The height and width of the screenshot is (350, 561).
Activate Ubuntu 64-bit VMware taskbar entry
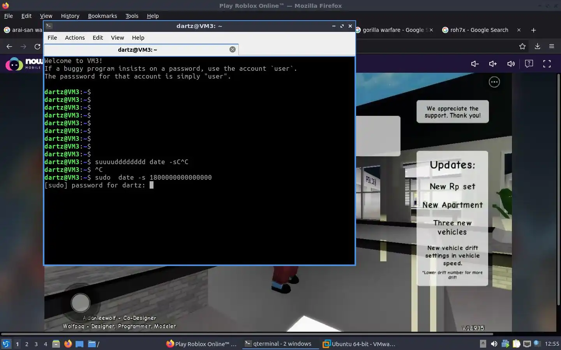coord(359,344)
